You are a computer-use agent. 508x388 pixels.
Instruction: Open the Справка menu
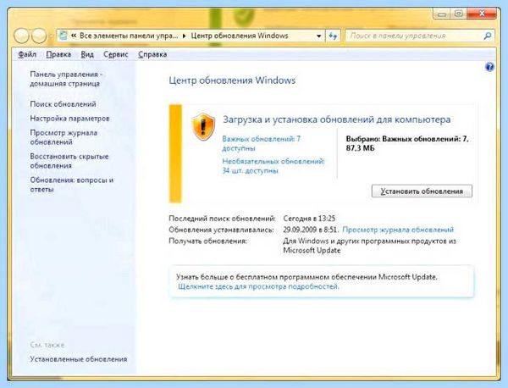click(152, 54)
